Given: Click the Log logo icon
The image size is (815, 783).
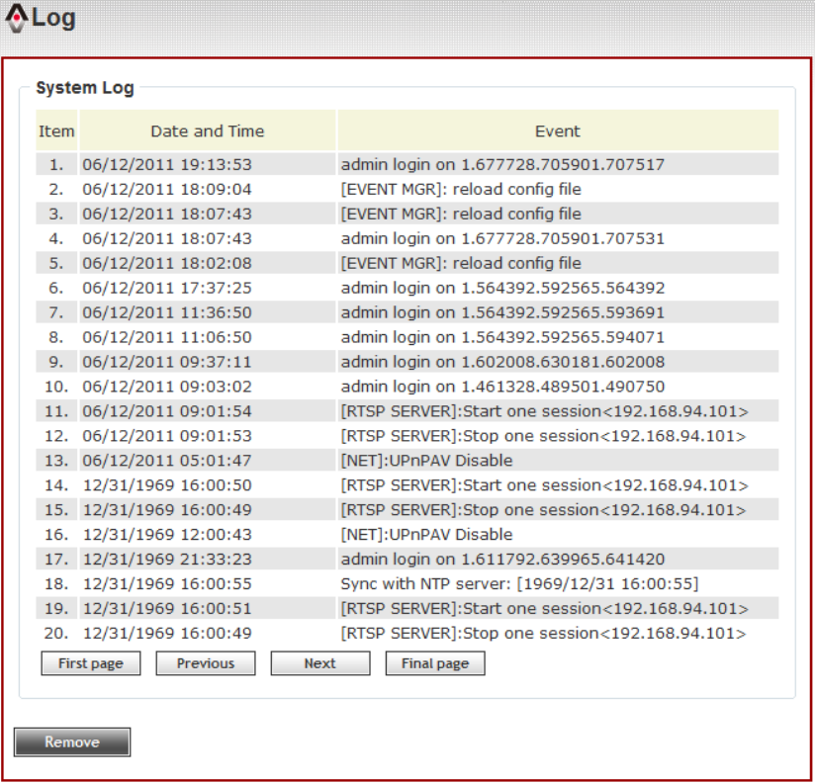Looking at the screenshot, I should (17, 18).
